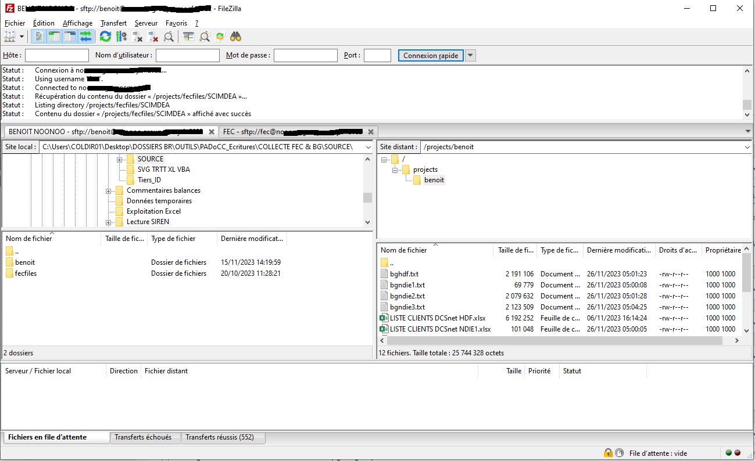Open the Site Manager icon

tap(10, 37)
